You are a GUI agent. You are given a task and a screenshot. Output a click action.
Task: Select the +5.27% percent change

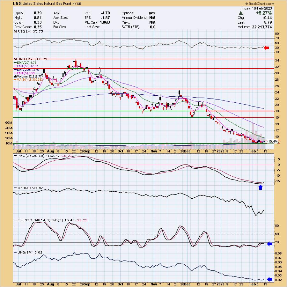[264, 13]
